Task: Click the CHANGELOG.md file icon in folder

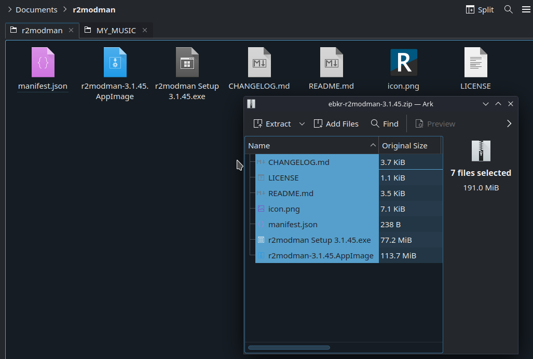Action: coord(259,62)
